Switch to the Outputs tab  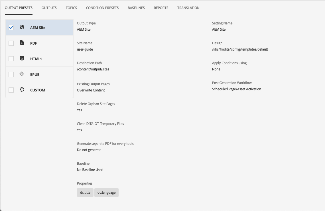point(49,8)
